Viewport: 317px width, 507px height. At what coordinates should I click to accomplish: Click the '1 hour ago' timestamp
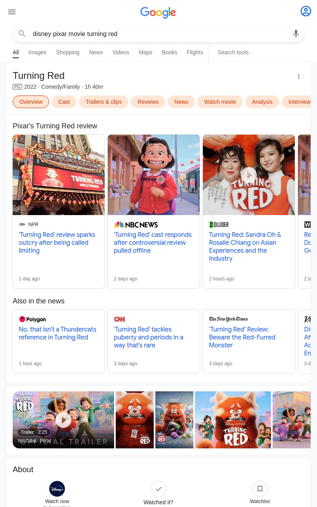pos(30,364)
